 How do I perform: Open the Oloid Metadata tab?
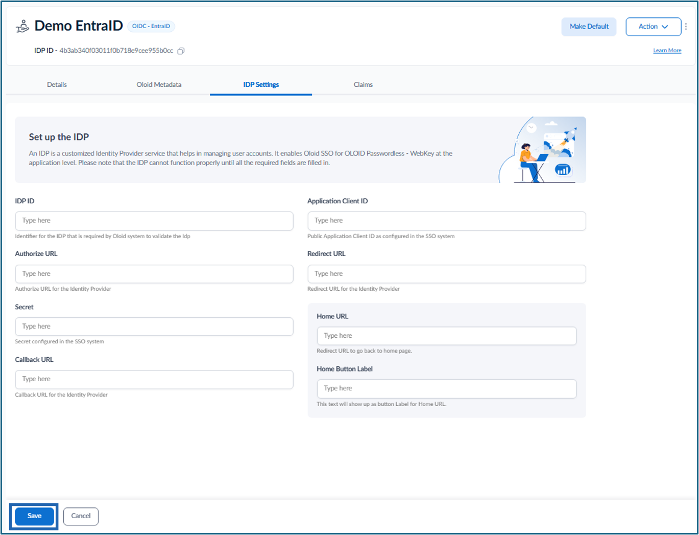159,85
